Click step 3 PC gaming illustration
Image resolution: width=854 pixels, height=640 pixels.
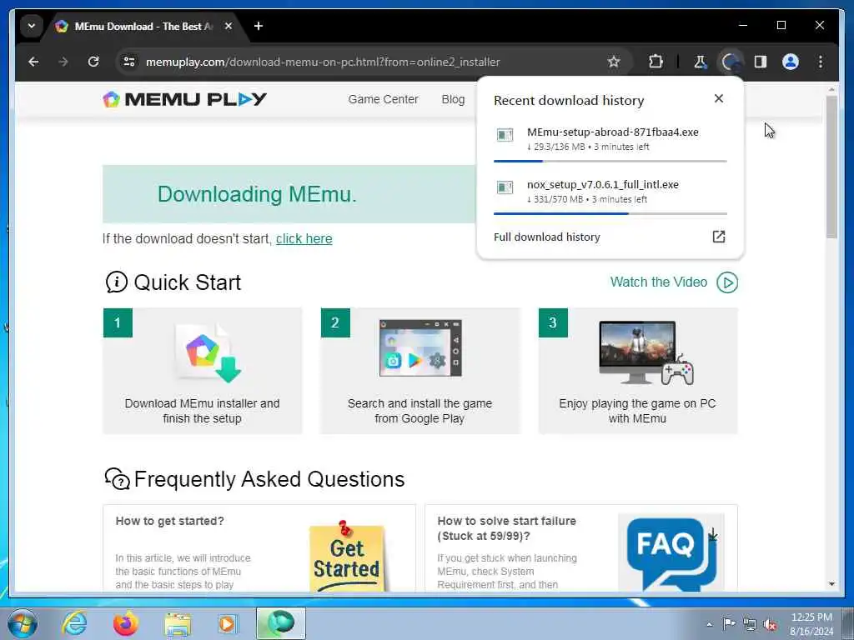tap(646, 352)
